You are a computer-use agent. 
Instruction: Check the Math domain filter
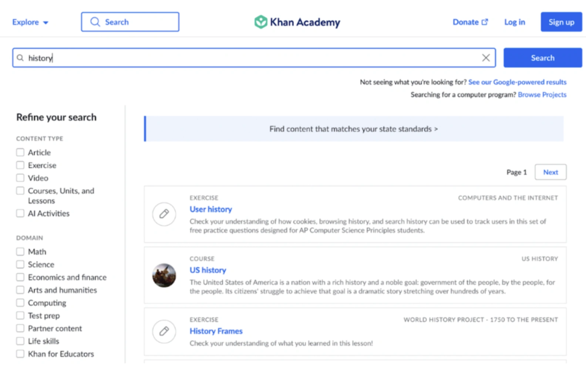(x=20, y=252)
